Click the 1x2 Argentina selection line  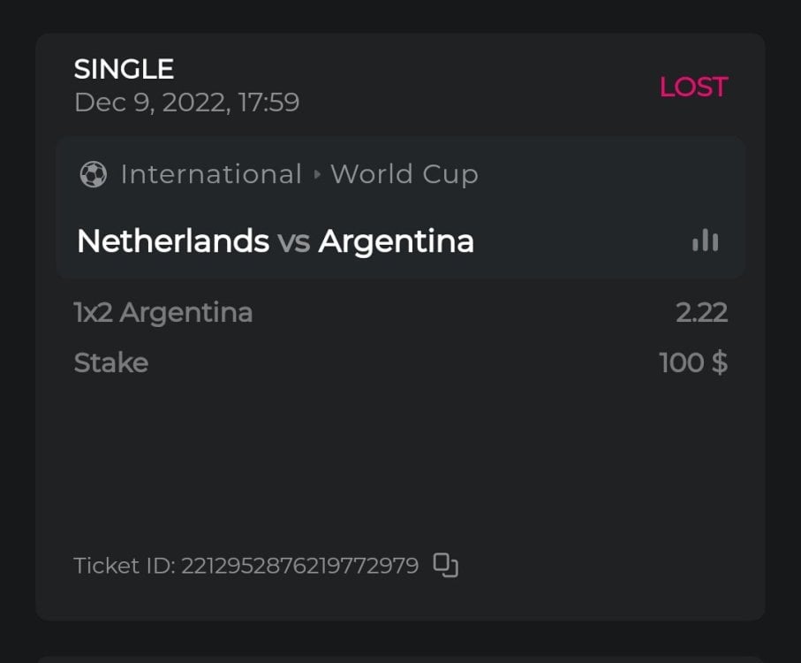coord(163,312)
